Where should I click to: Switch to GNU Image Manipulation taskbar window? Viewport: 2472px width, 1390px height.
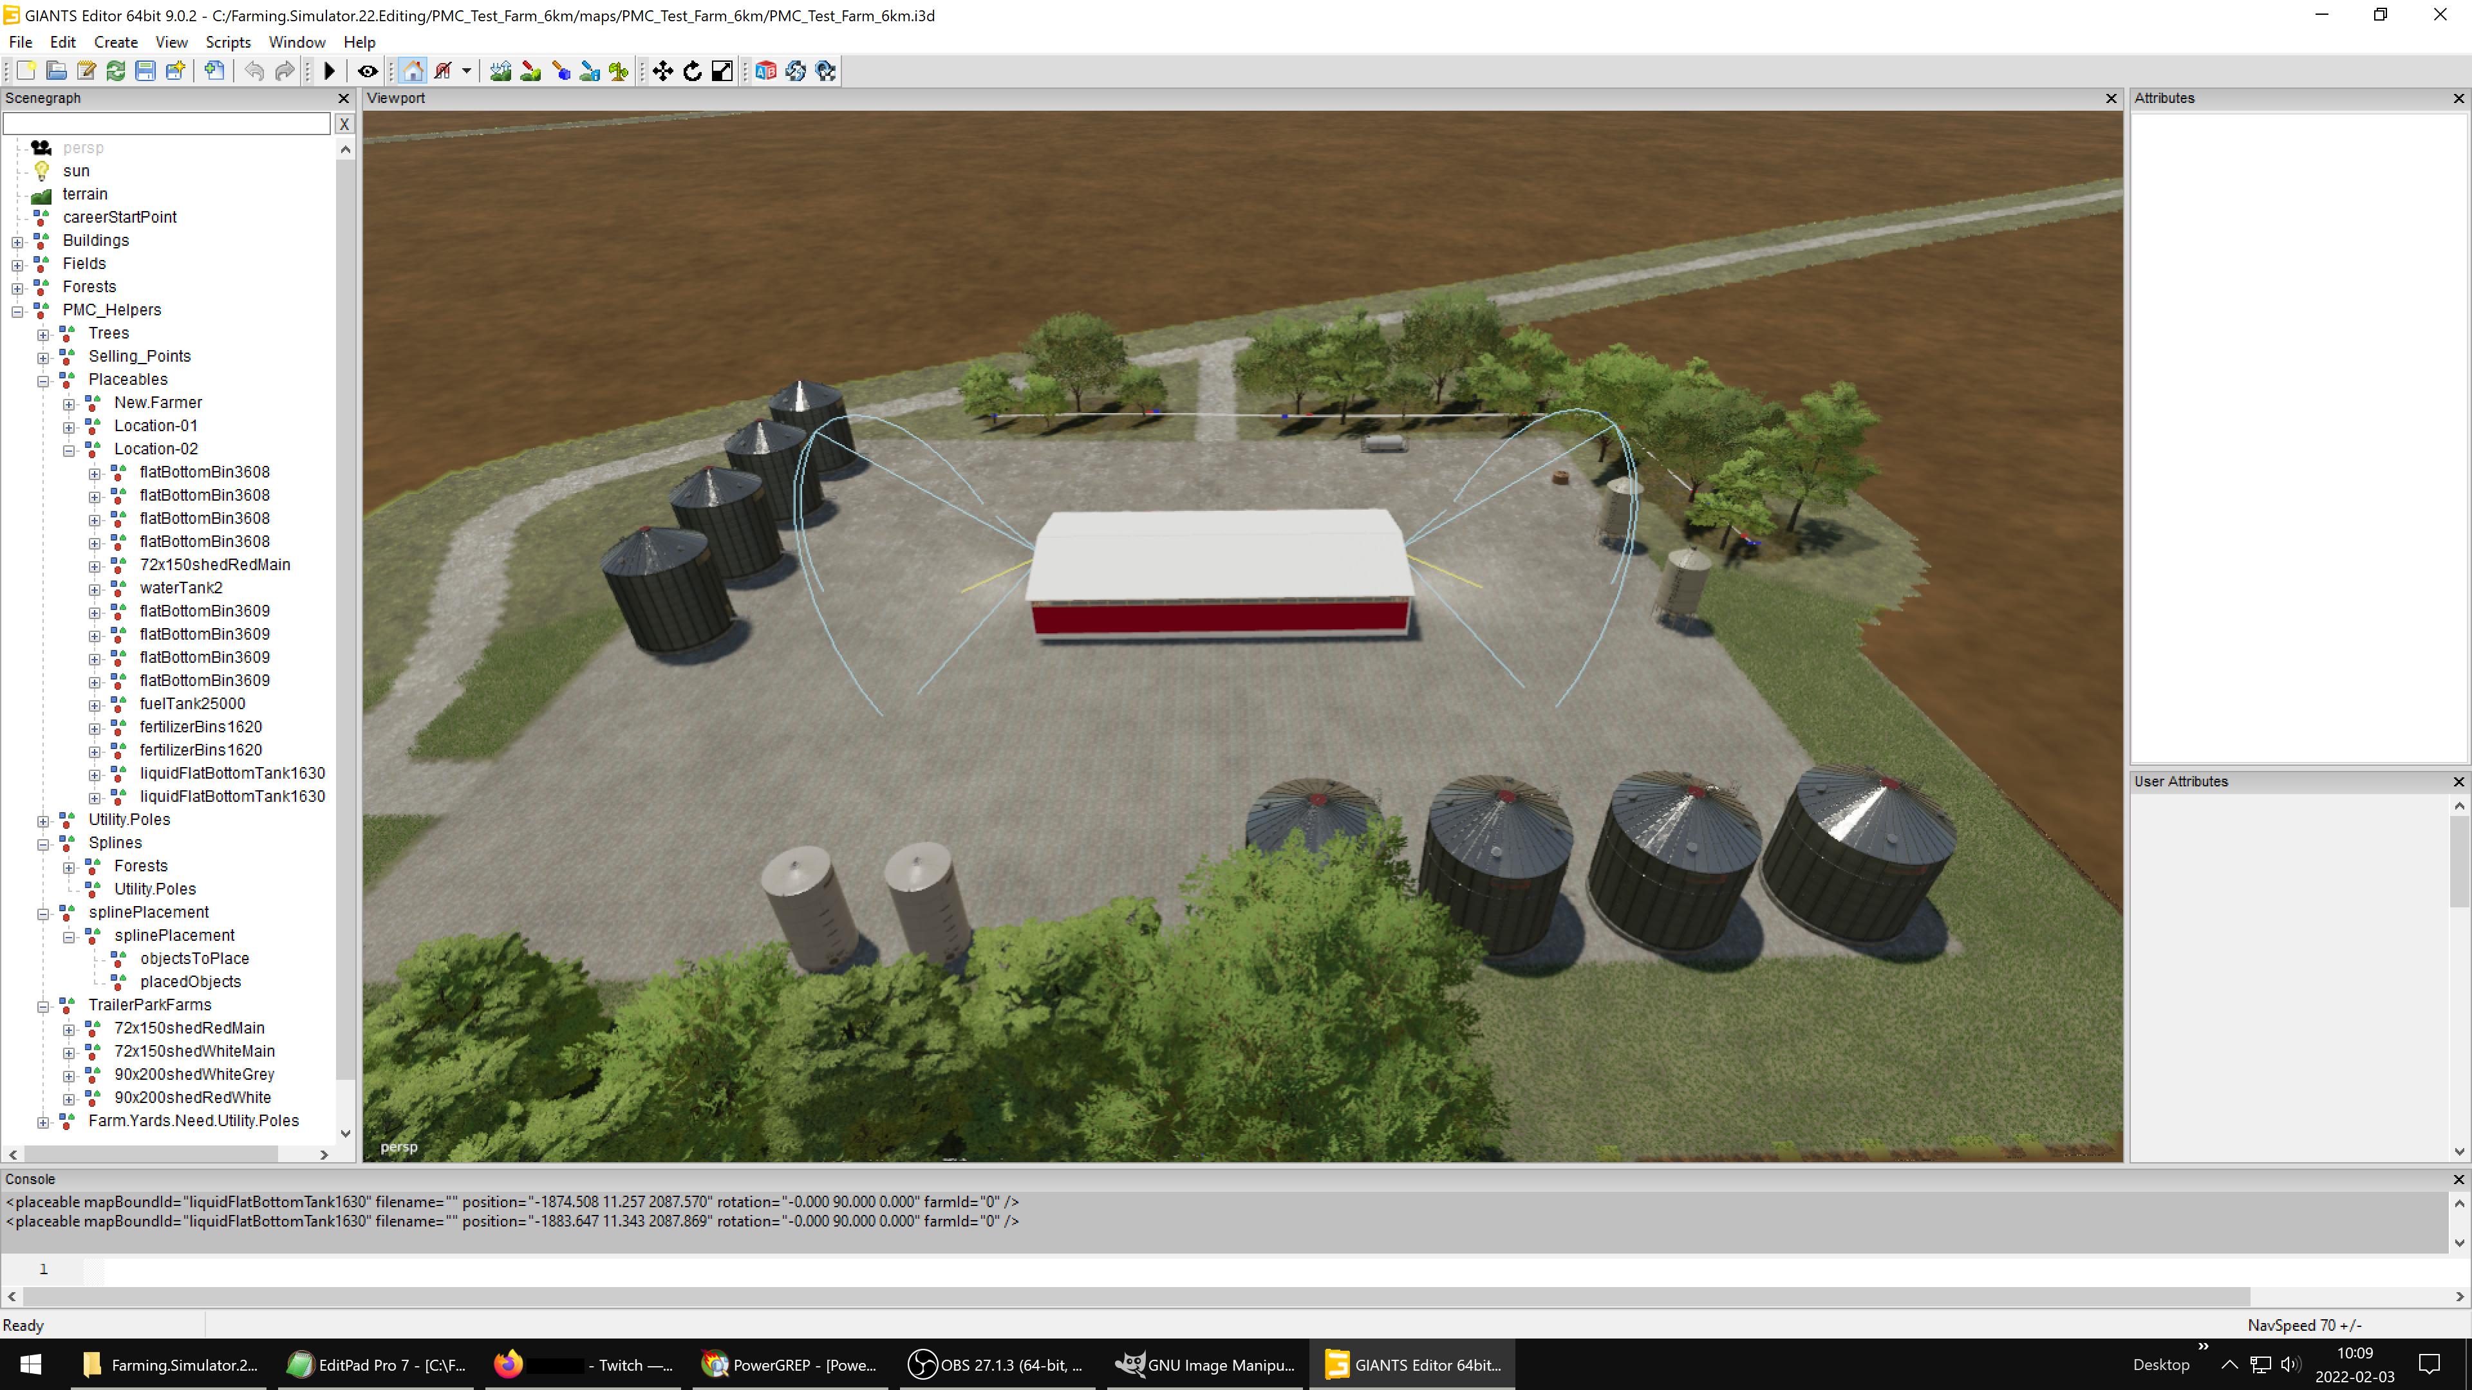click(x=1206, y=1365)
